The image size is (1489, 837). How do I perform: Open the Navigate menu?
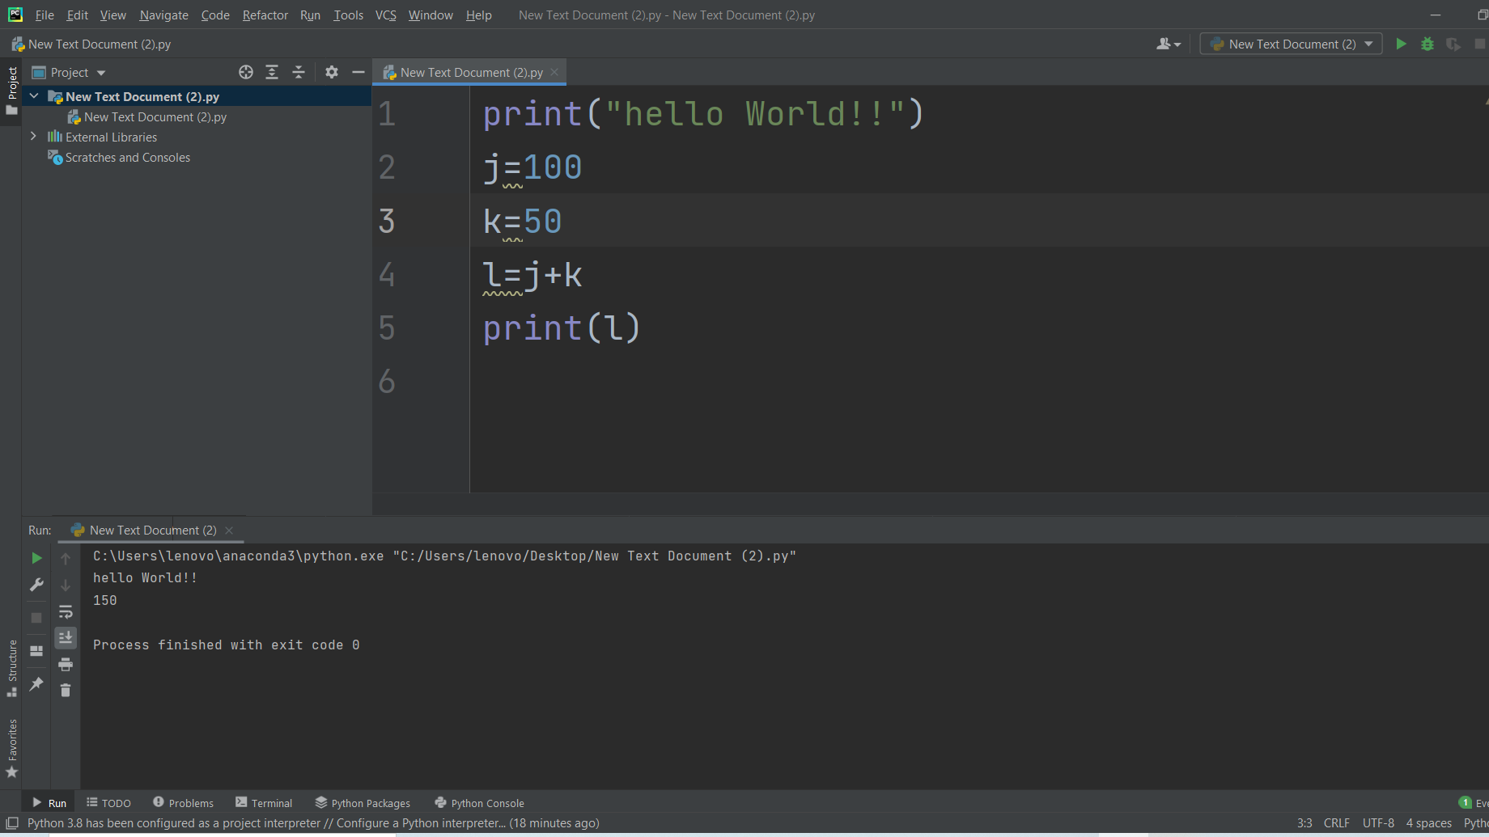click(x=163, y=15)
